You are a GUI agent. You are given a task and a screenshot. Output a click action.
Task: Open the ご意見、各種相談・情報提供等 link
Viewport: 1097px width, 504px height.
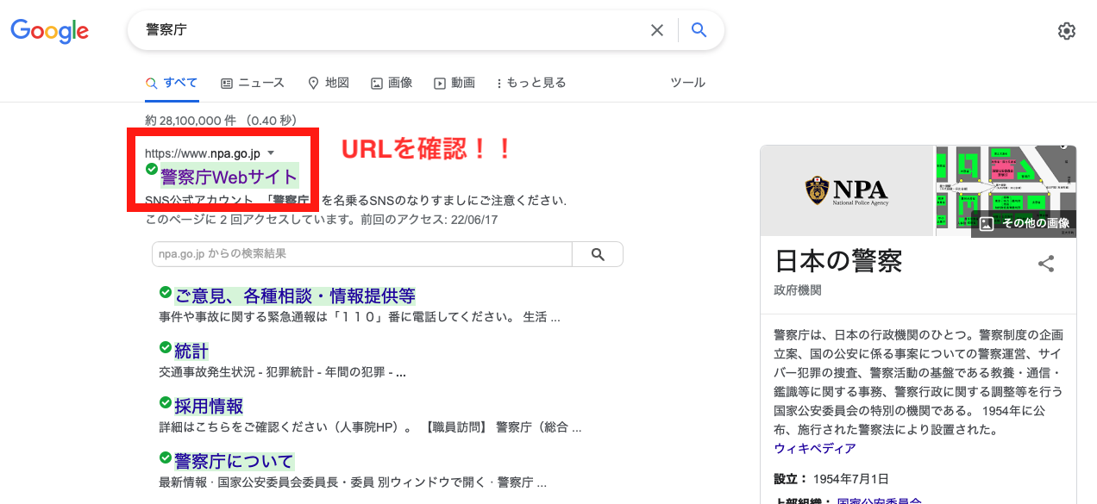295,296
